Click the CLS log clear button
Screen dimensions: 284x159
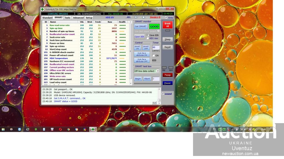tap(154, 103)
